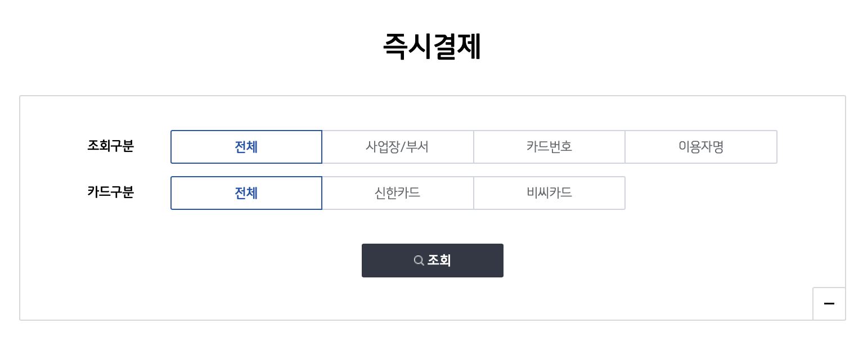Screen dimensions: 863x341
Task: Hide the filter box using the minus button
Action: pyautogui.click(x=829, y=304)
